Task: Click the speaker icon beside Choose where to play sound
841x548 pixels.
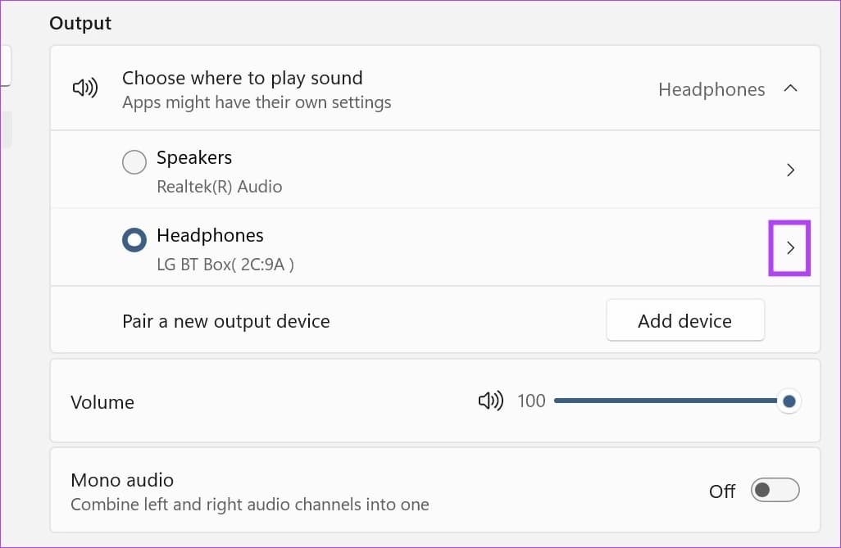Action: pos(85,88)
